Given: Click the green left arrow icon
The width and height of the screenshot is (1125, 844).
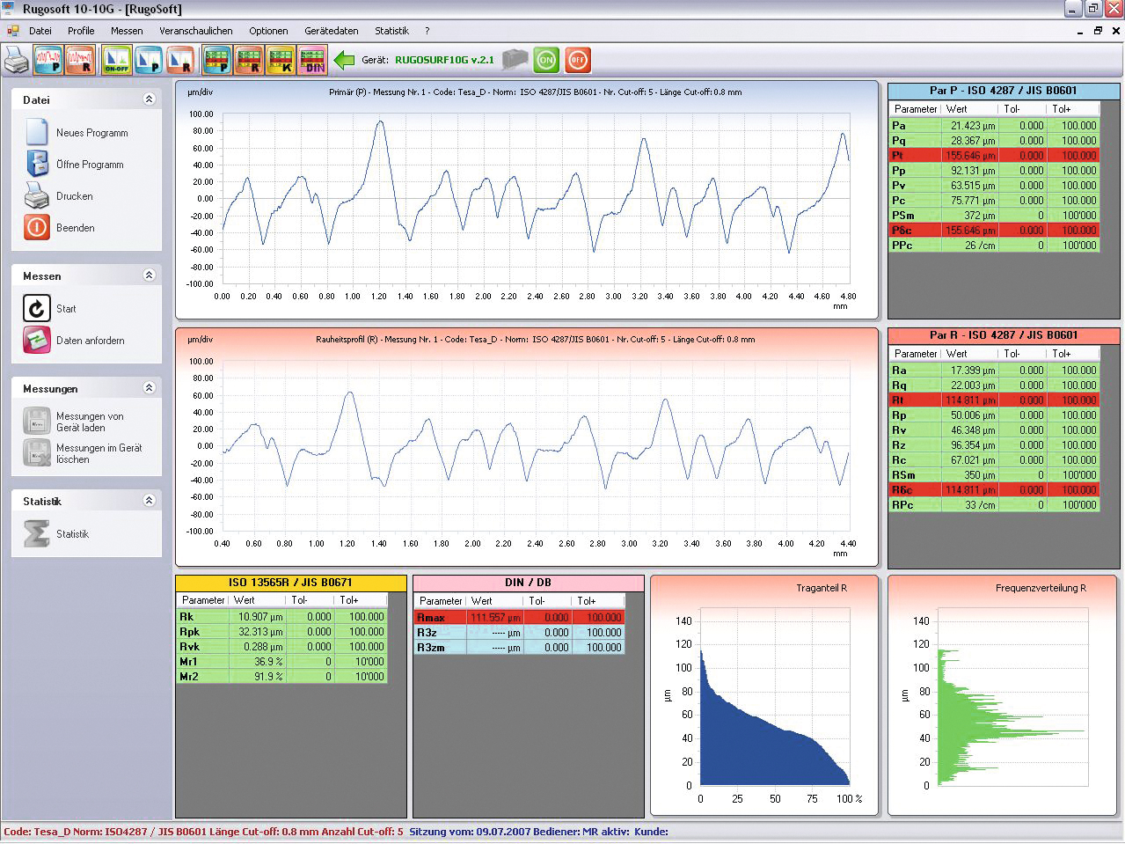Looking at the screenshot, I should pyautogui.click(x=345, y=60).
